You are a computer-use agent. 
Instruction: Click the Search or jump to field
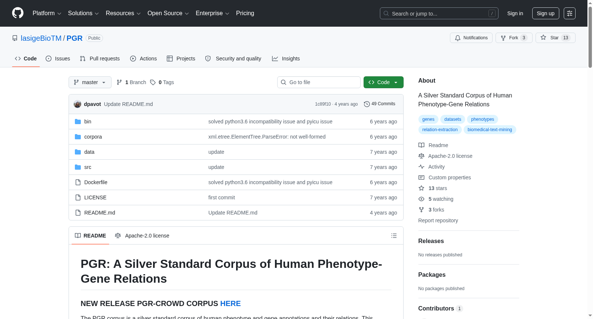click(x=439, y=13)
